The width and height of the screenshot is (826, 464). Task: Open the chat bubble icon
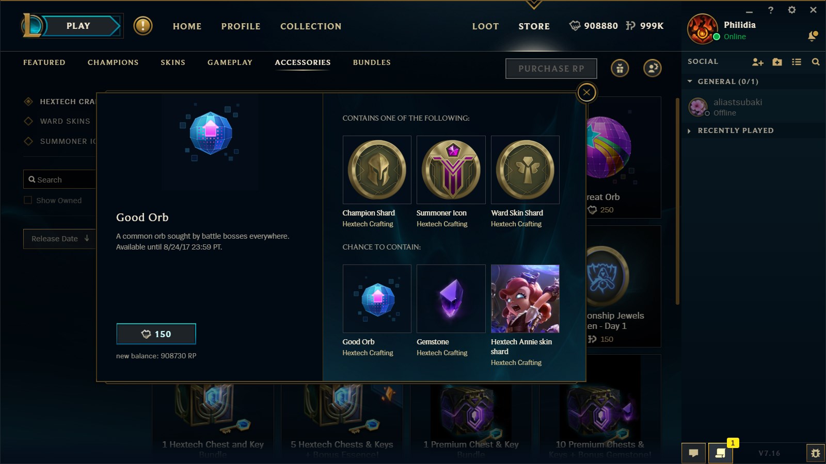(x=694, y=453)
